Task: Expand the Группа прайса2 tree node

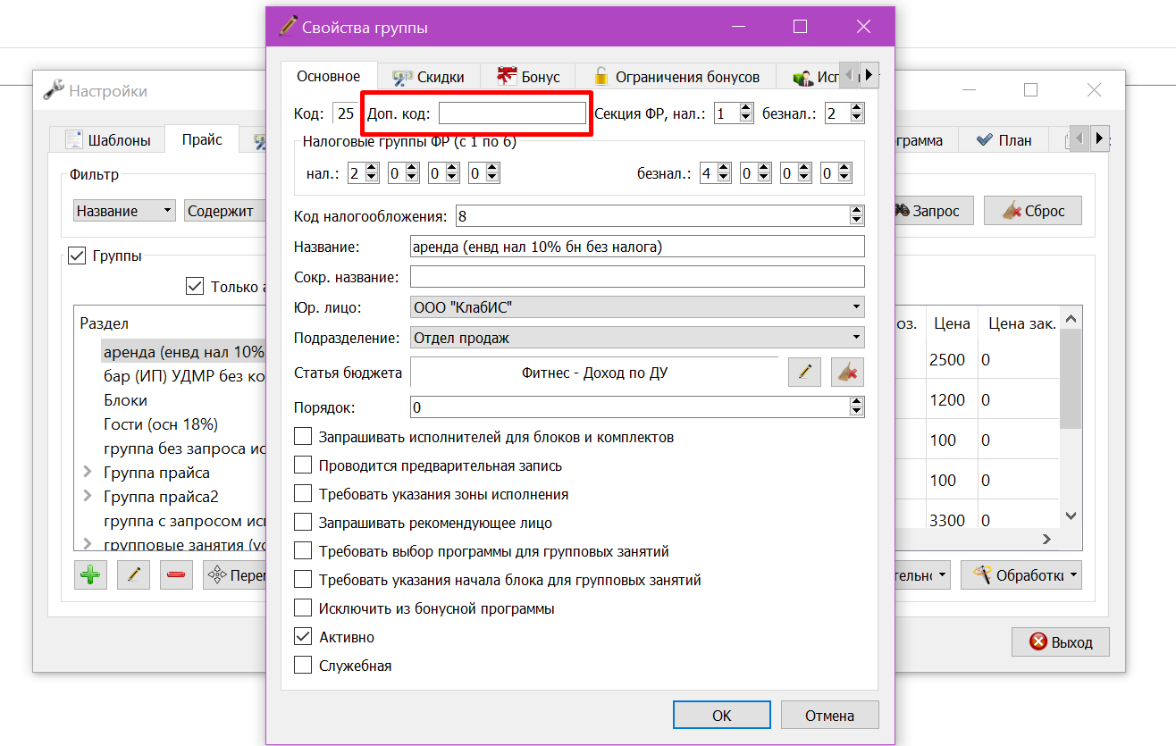Action: coord(88,497)
